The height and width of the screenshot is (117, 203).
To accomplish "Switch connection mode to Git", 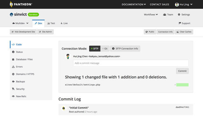I will pyautogui.click(x=105, y=49).
